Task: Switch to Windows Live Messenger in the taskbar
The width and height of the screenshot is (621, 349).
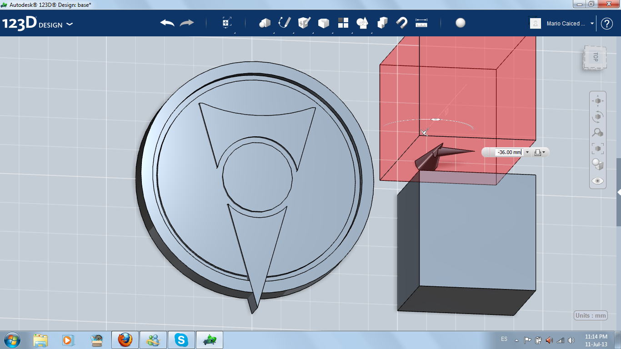Action: (153, 340)
